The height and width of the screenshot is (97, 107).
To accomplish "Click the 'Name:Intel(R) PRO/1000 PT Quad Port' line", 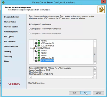I will click(x=50, y=68).
